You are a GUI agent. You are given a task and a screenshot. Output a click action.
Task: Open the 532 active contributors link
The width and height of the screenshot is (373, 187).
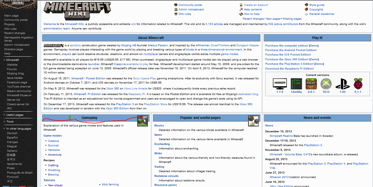pos(283,24)
